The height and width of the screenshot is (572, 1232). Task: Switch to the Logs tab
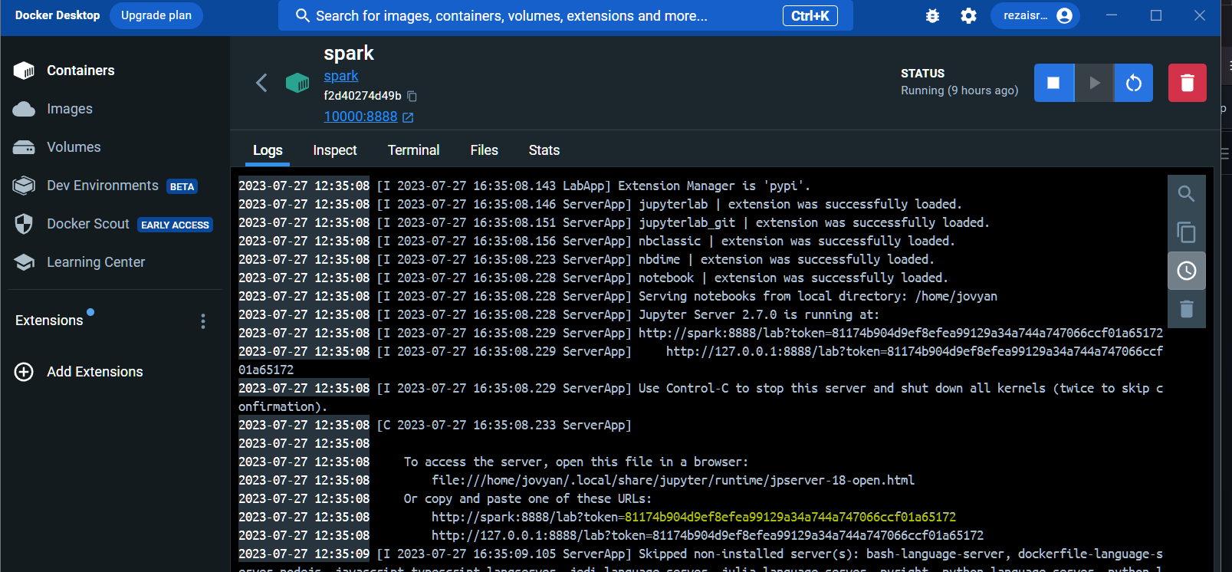coord(268,150)
